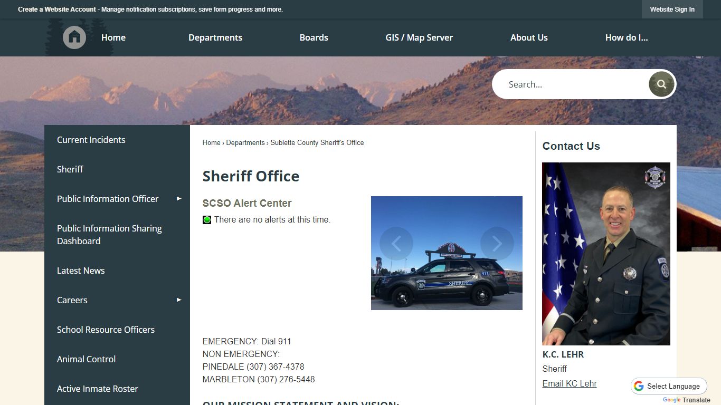Open Active Inmate Roster link

[117, 389]
